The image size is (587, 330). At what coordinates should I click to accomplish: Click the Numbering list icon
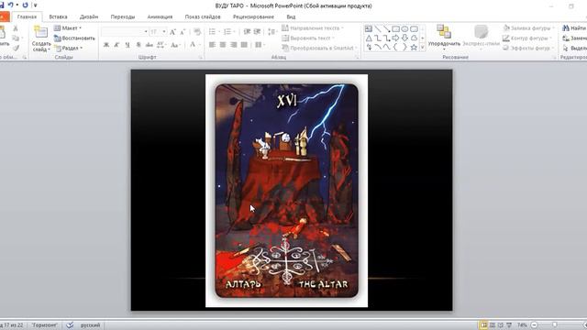point(228,32)
